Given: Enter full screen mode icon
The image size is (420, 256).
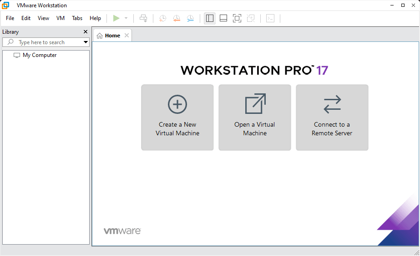Looking at the screenshot, I should 237,18.
